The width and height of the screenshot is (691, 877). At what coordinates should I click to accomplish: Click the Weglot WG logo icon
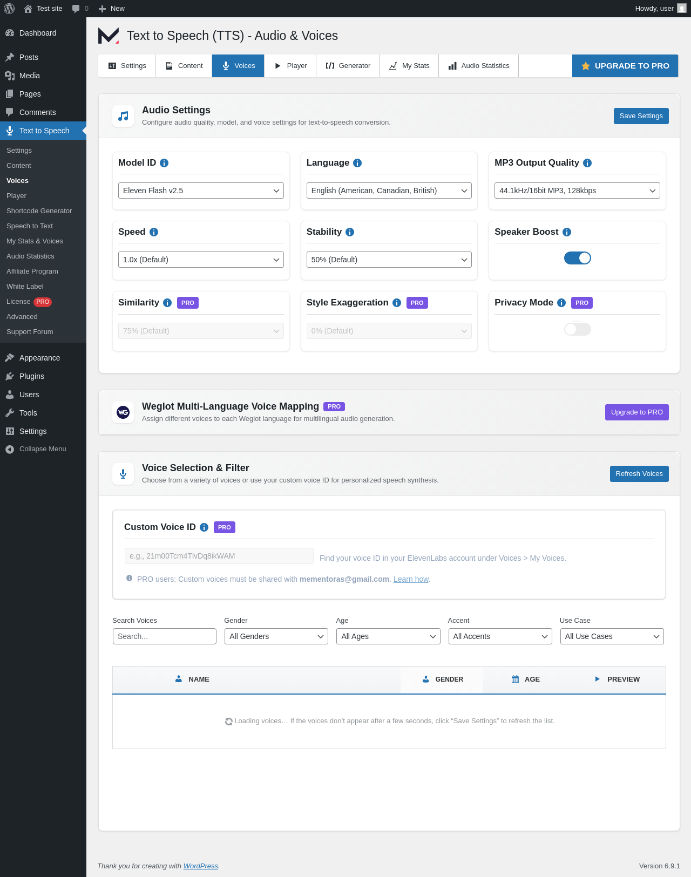point(123,412)
